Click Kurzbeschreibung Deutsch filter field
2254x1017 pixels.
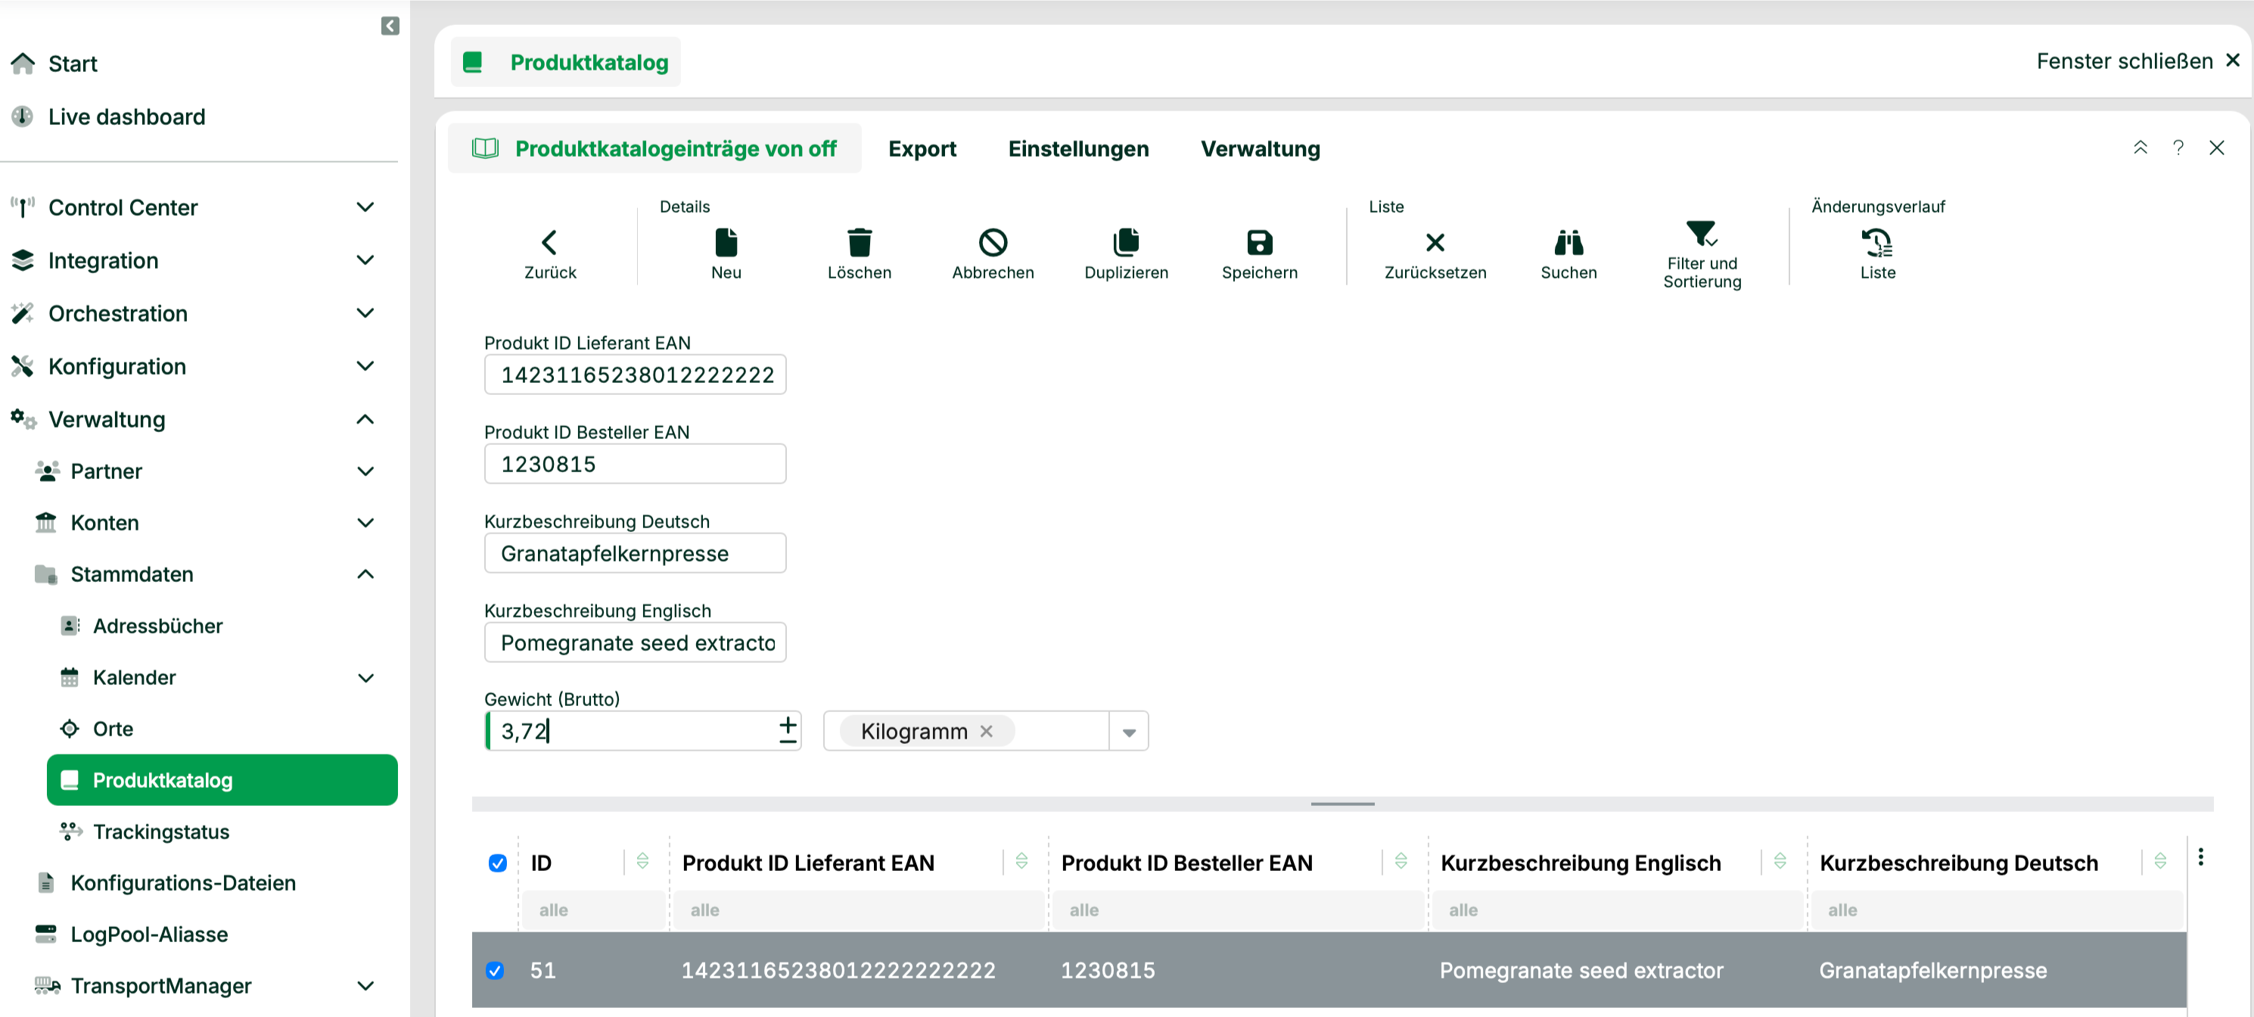[x=1997, y=910]
